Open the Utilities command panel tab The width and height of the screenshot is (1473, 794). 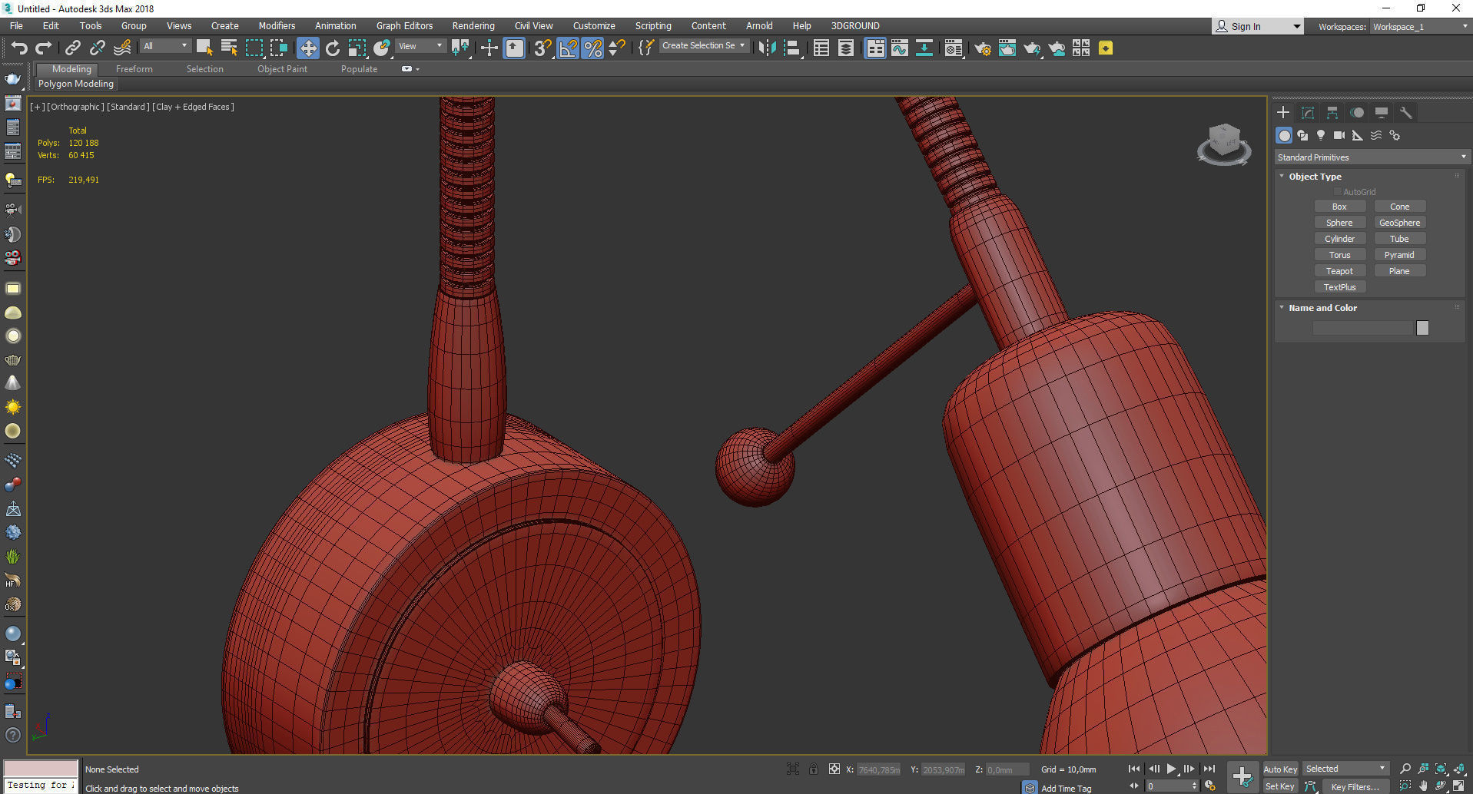[1406, 113]
